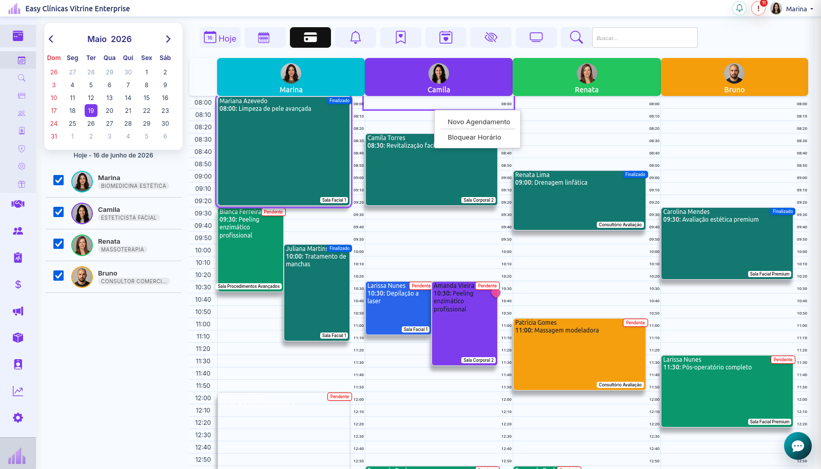Click the bell notifications toolbar icon

356,37
